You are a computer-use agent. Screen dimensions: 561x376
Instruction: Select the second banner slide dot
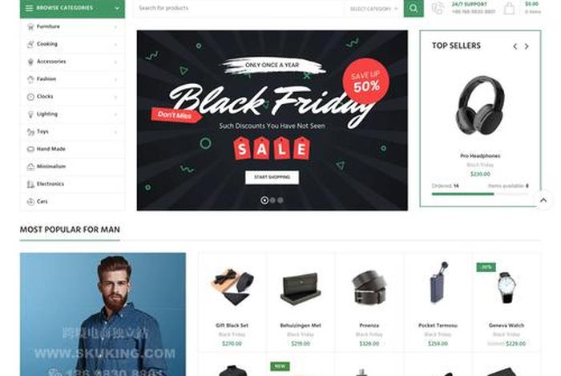point(272,200)
